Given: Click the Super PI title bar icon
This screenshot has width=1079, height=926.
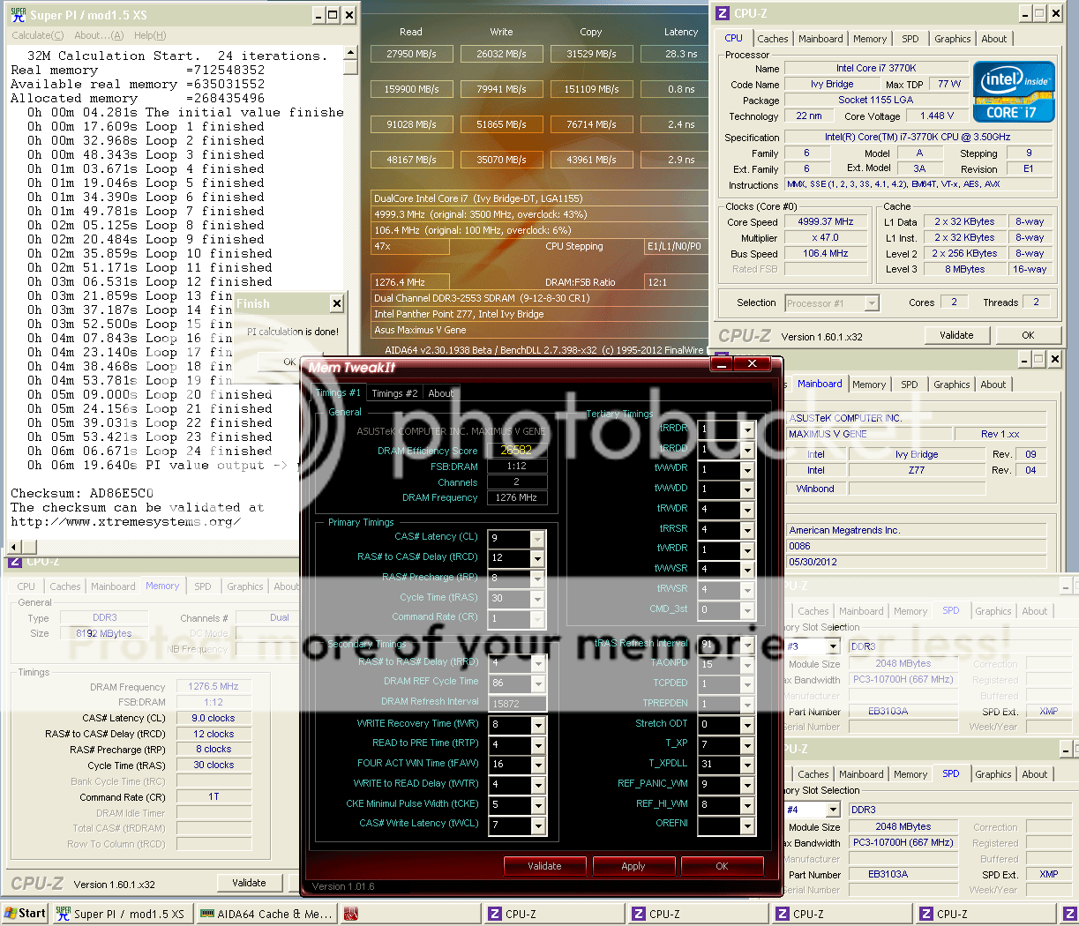Looking at the screenshot, I should point(18,15).
